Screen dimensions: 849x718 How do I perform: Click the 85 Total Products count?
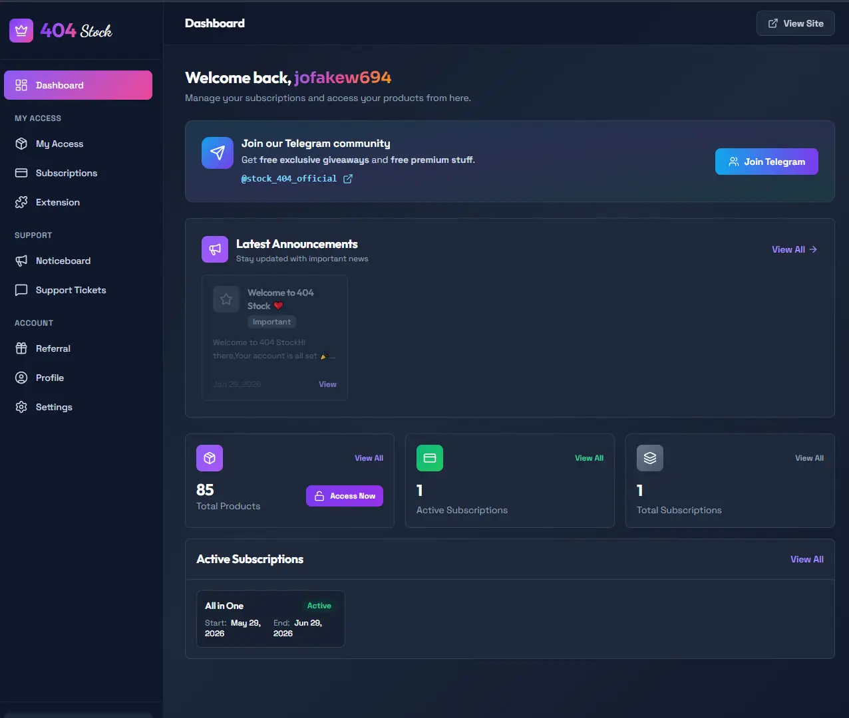(x=205, y=490)
